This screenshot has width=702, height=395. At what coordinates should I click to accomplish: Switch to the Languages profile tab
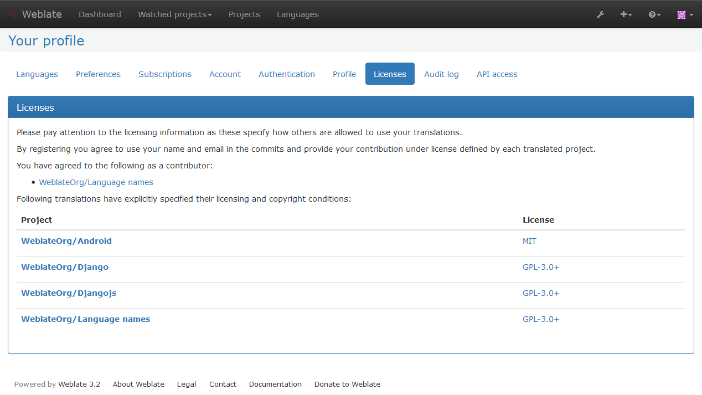click(37, 74)
